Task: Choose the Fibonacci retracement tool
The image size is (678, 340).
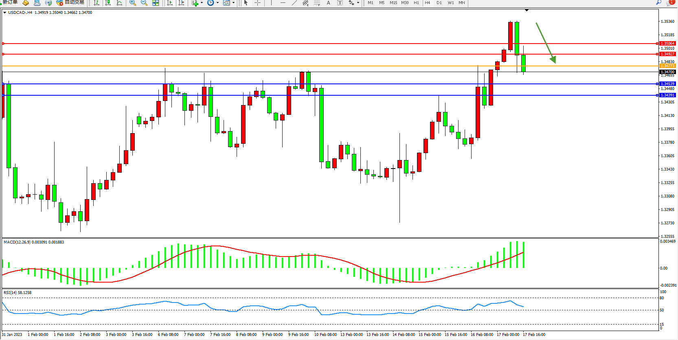Action: [x=317, y=3]
